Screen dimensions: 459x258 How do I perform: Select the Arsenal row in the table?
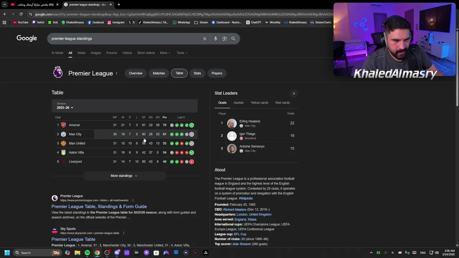coord(124,125)
